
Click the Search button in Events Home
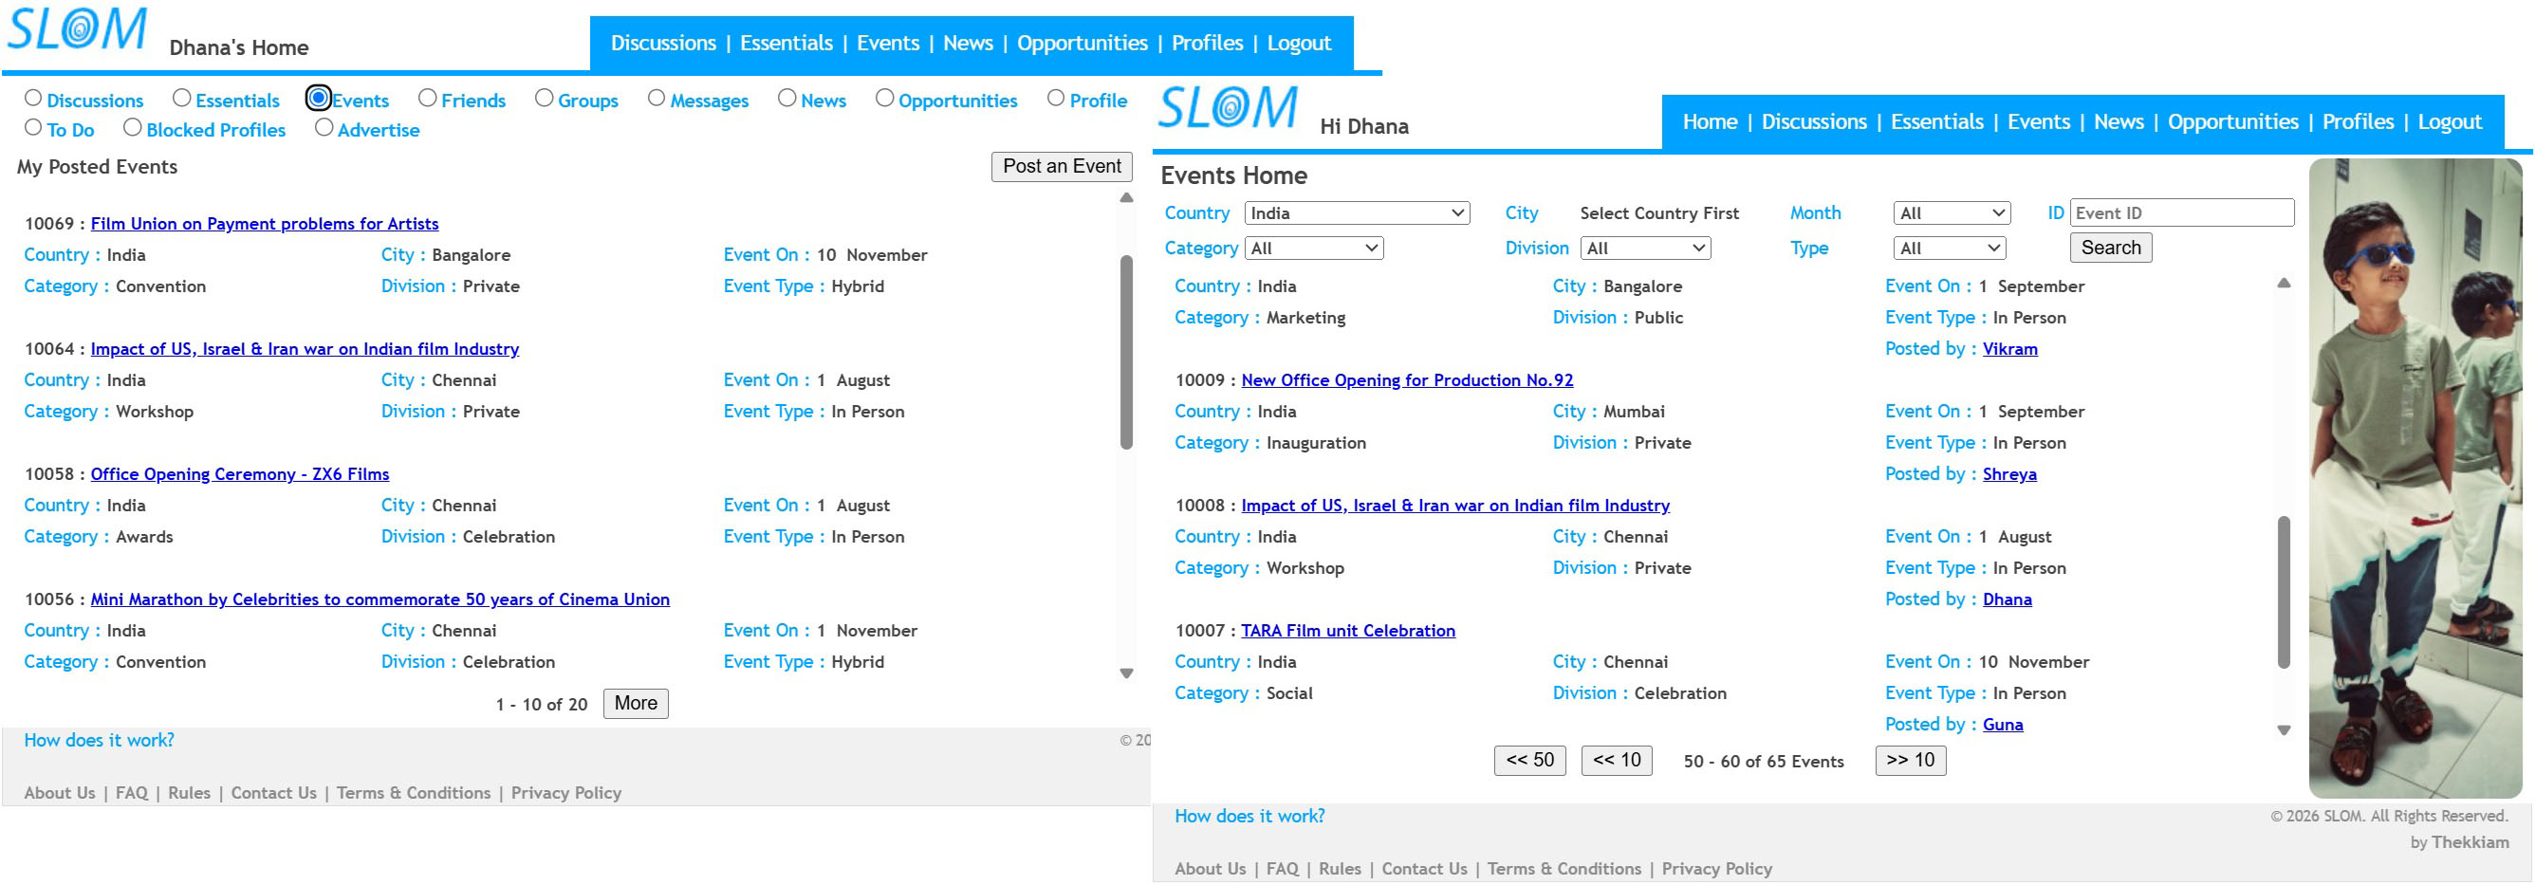pos(2111,249)
